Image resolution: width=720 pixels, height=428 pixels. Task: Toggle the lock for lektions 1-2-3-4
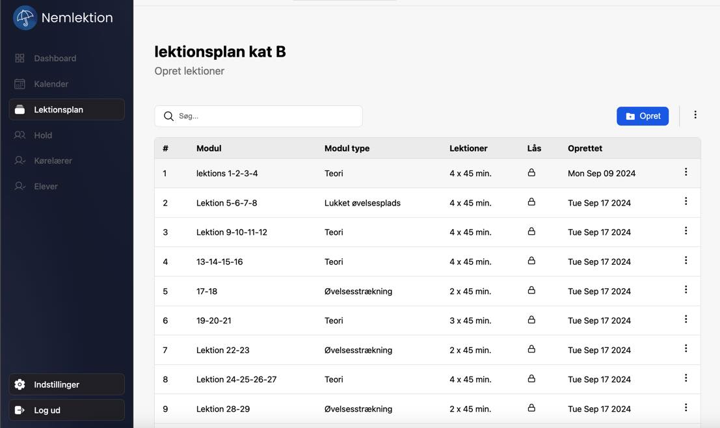pos(531,173)
